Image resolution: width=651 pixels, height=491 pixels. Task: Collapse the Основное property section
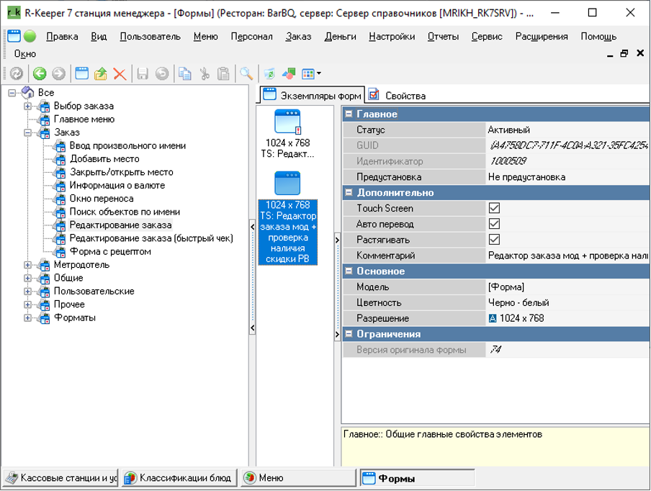point(349,271)
